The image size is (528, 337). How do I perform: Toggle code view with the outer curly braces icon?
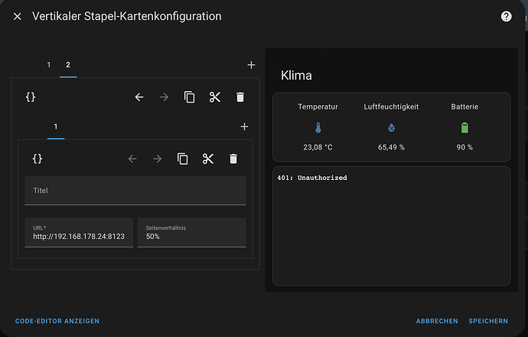(31, 97)
